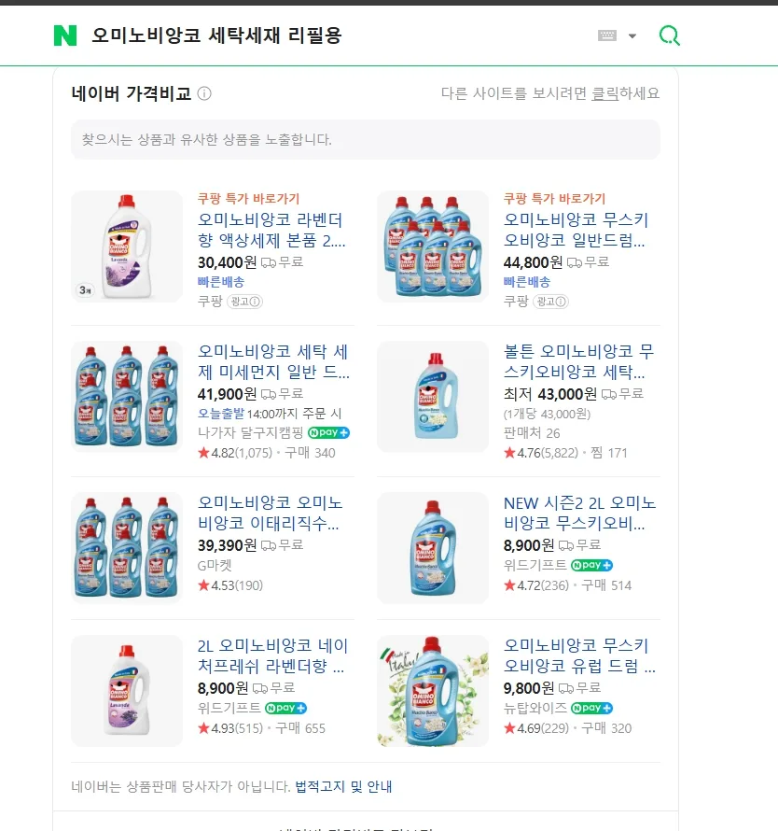Open the 오미노비앙코 라벤더향 액상세제 product title

[x=271, y=230]
